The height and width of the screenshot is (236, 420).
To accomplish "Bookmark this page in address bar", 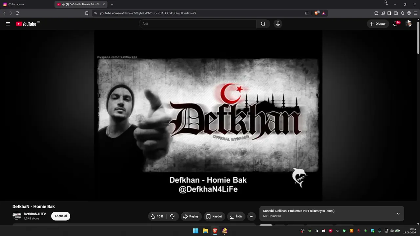I will [x=87, y=13].
